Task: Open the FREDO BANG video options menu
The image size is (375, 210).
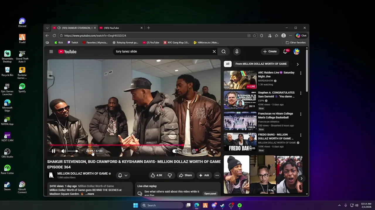Action: [301, 135]
